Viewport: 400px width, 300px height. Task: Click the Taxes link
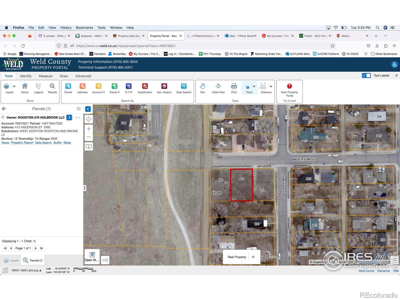[x=5, y=143]
